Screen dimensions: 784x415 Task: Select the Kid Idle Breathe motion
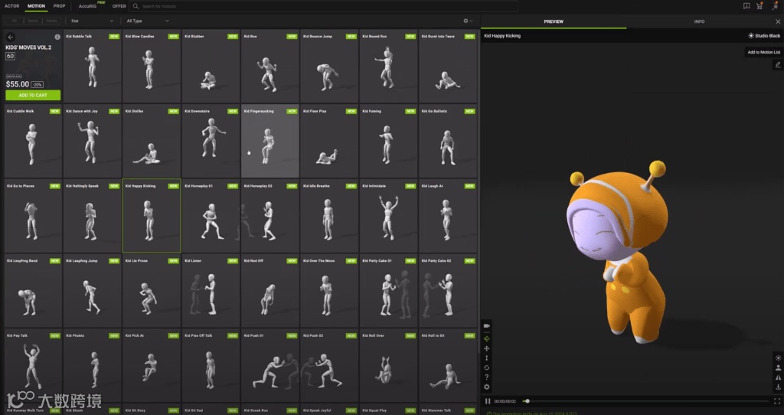click(329, 216)
